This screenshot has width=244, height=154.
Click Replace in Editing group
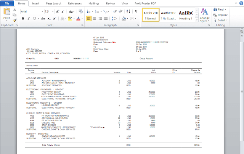pyautogui.click(x=220, y=15)
